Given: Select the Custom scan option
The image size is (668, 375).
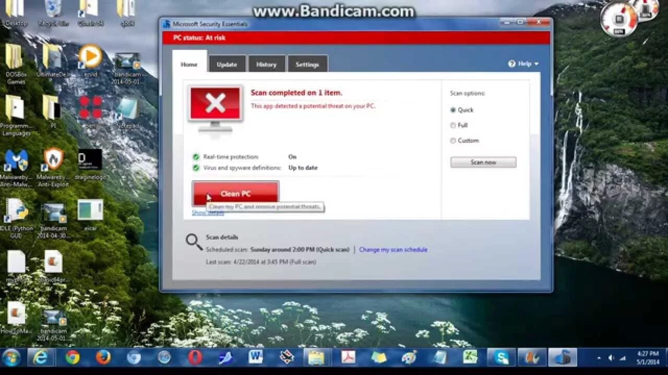Looking at the screenshot, I should point(453,141).
